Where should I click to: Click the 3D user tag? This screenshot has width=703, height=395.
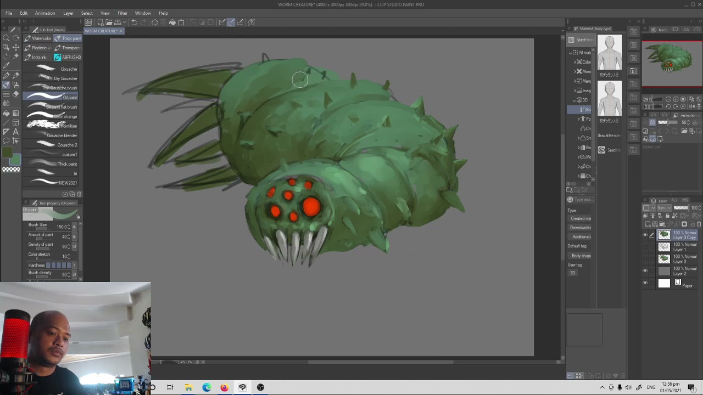point(572,273)
